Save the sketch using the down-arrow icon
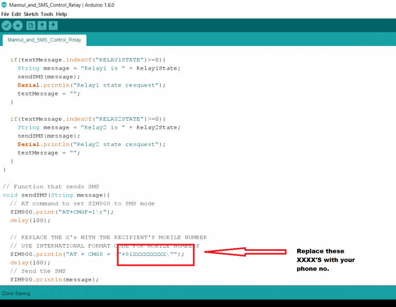This screenshot has height=307, width=396. pos(53,25)
